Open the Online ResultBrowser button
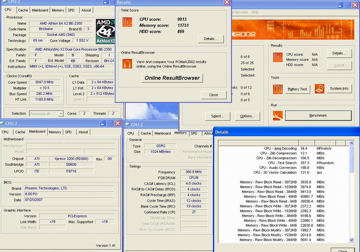Image resolution: width=360 pixels, height=252 pixels. (x=172, y=78)
